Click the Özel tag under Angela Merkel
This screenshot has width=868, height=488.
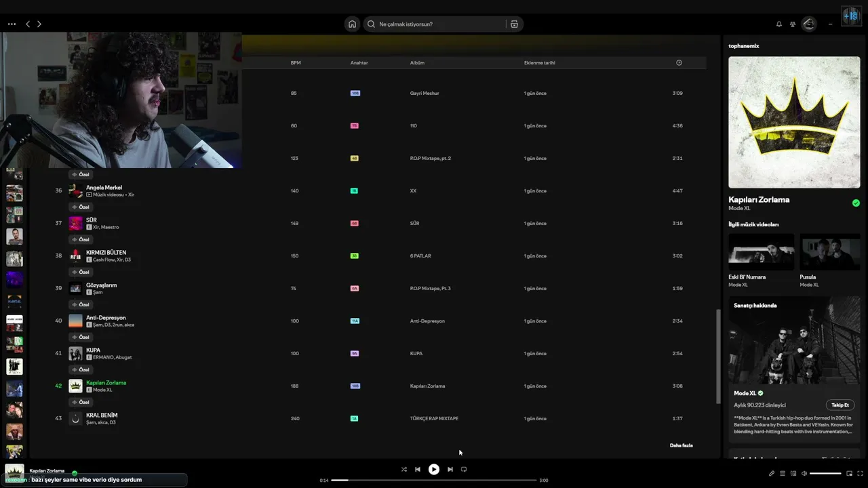click(x=81, y=207)
